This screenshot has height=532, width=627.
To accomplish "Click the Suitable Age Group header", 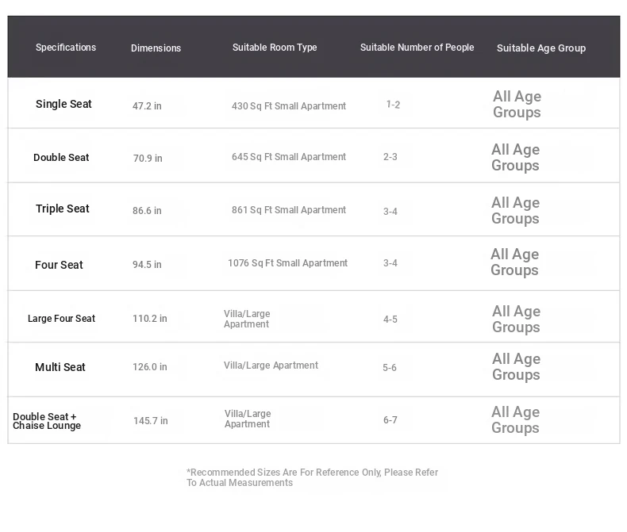I will (541, 48).
